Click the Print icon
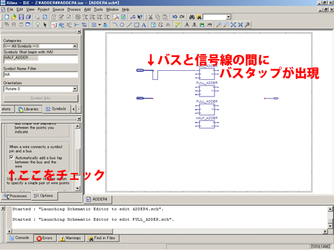This screenshot has height=250, width=334. click(x=38, y=17)
